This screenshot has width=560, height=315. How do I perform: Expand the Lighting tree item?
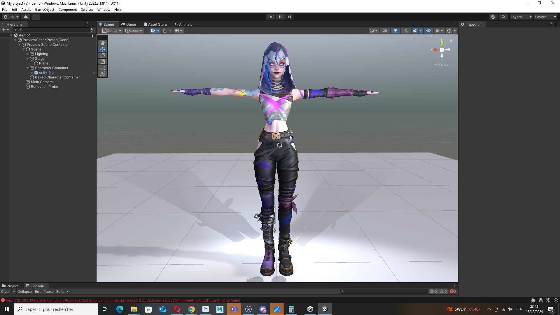click(x=28, y=54)
